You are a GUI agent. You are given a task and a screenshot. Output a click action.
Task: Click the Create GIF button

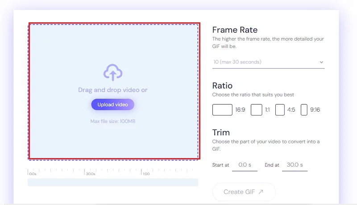(244, 192)
